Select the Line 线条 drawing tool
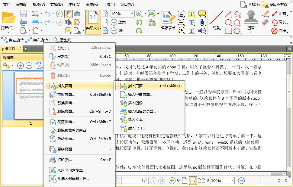293x187 pixels. [x=216, y=20]
